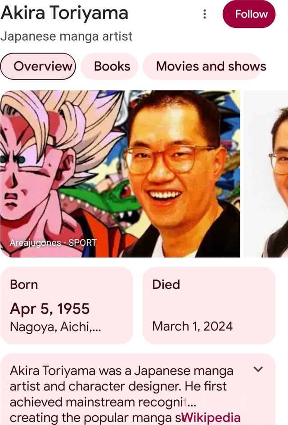
Task: Open the Movies and shows tab
Action: coord(202,67)
